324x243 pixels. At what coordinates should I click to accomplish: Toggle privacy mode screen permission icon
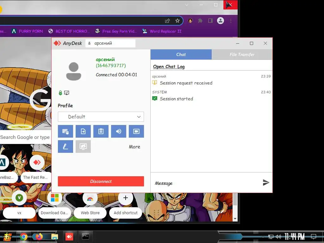(83, 146)
